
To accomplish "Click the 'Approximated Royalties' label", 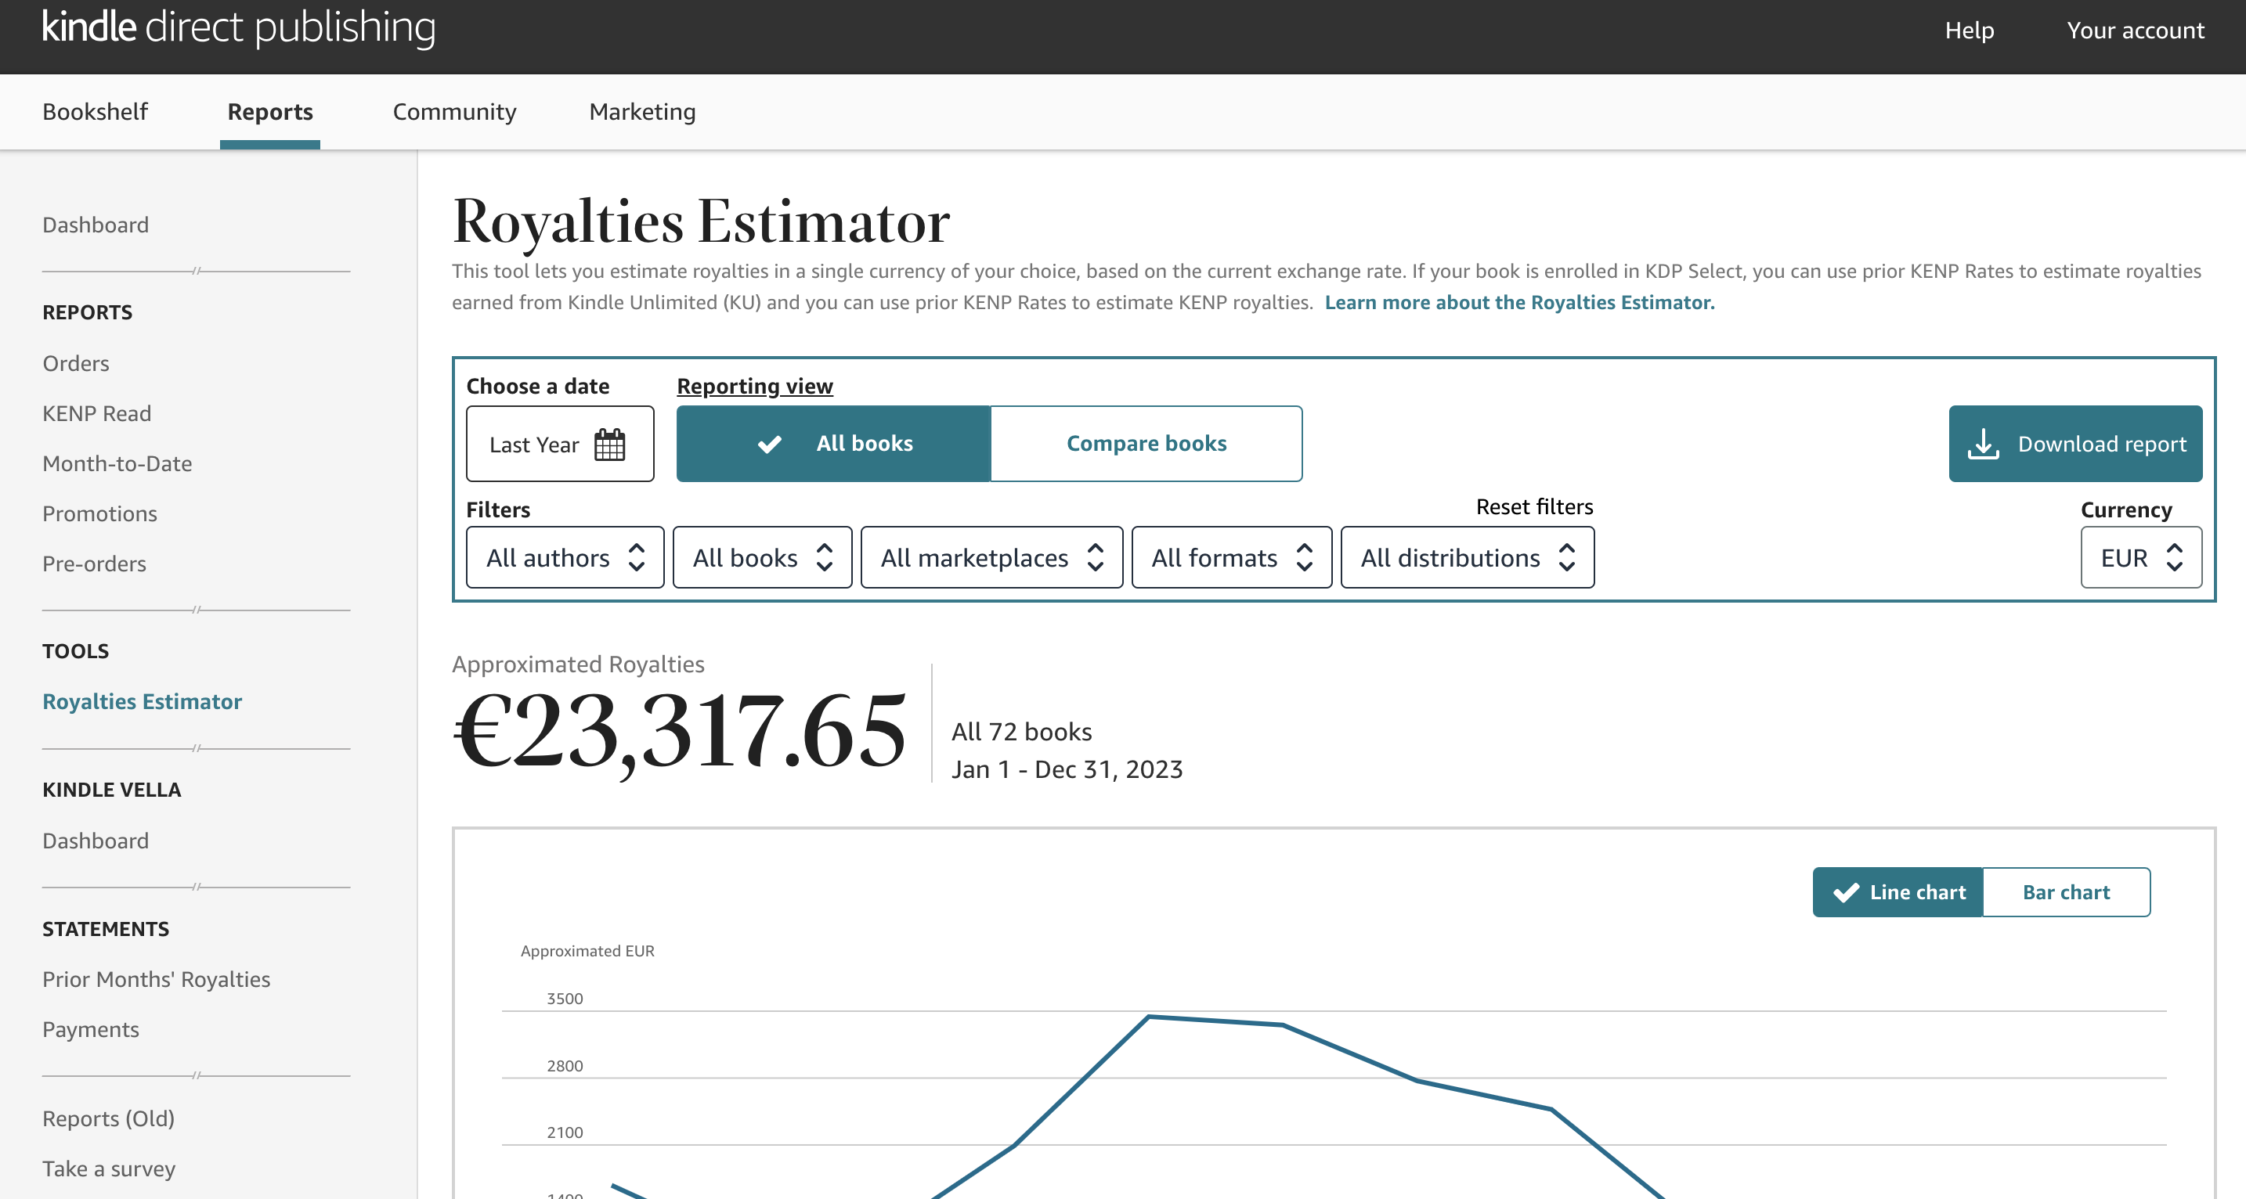I will coord(578,664).
